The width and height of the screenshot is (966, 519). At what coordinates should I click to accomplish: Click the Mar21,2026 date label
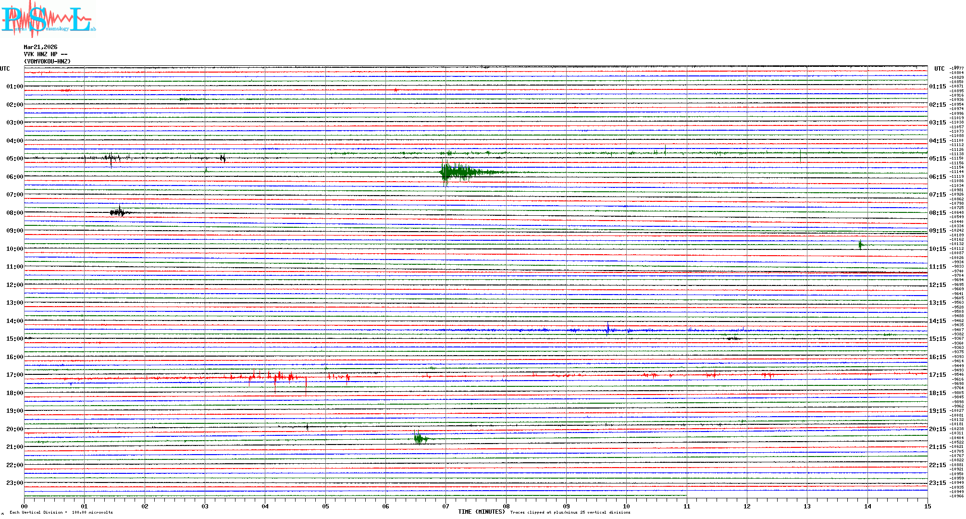[40, 47]
